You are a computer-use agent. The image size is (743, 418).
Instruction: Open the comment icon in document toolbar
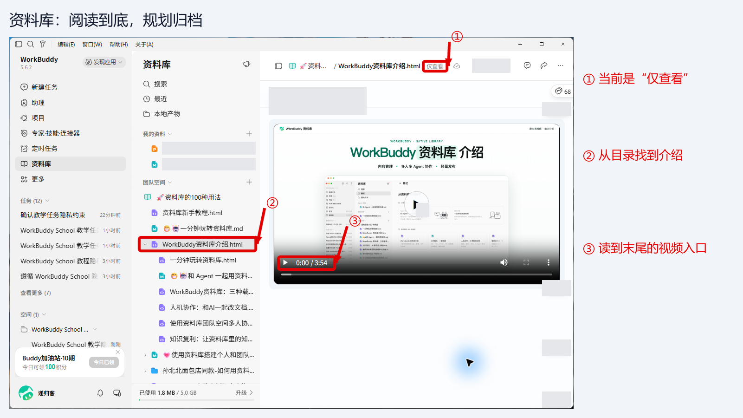coord(527,65)
